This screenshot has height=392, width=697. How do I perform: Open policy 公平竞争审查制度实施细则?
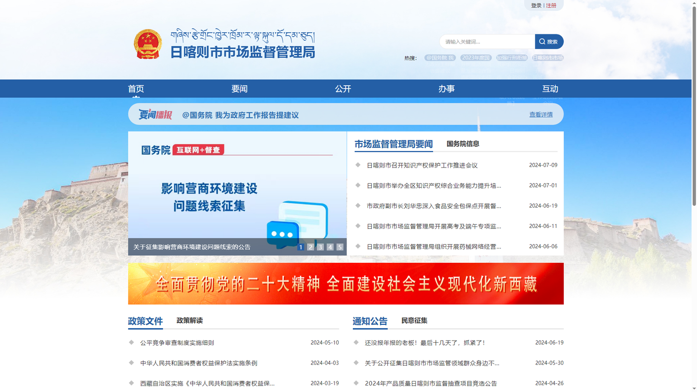pos(177,343)
